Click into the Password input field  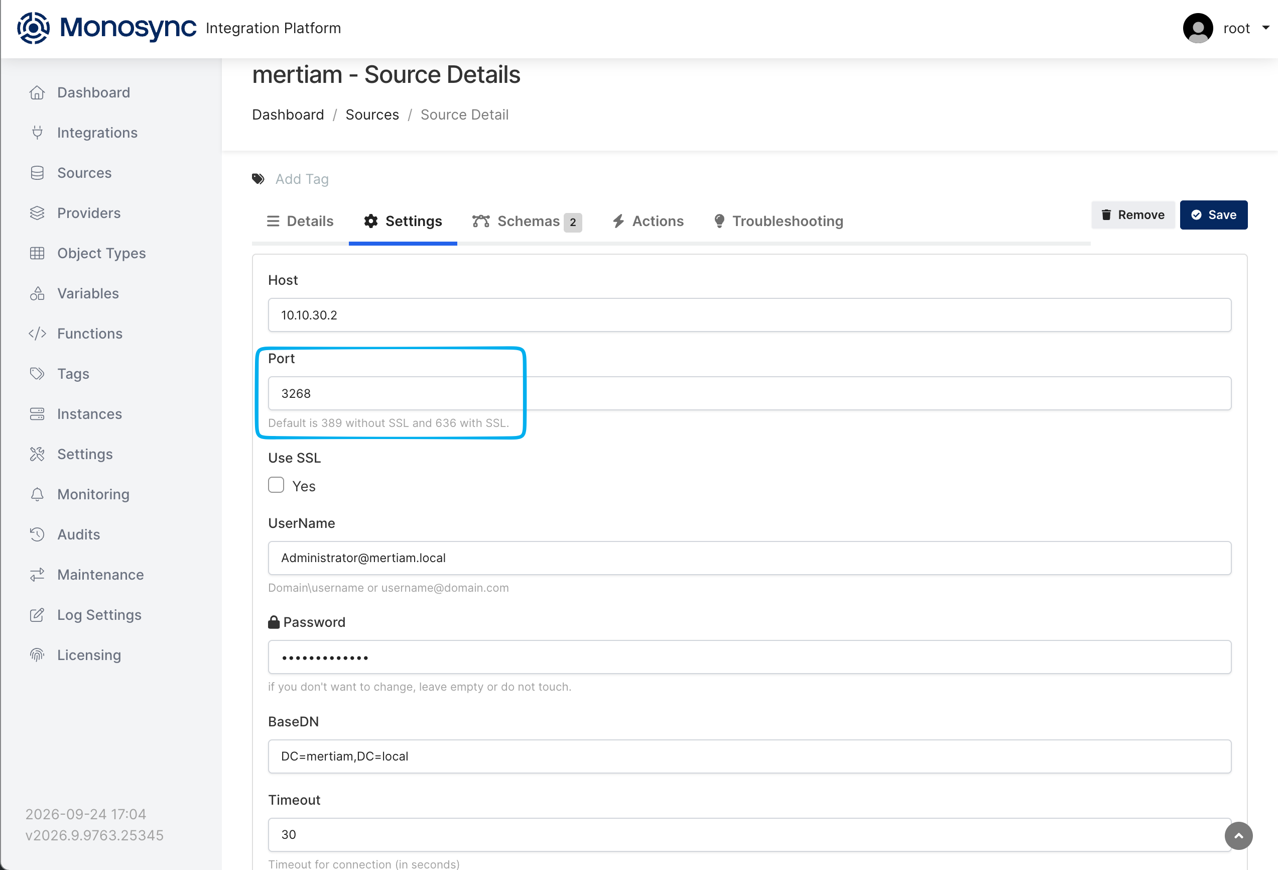pos(749,657)
